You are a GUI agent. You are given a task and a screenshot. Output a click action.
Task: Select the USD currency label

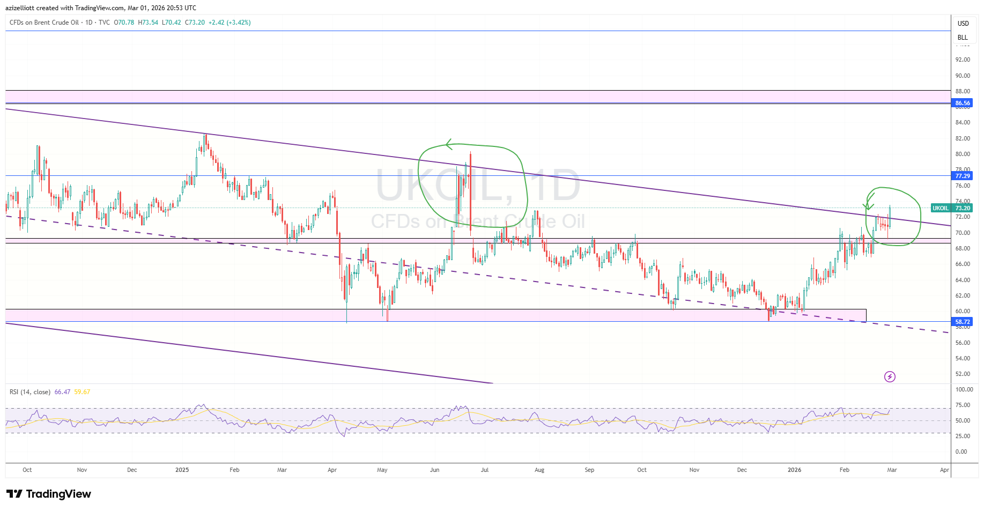tap(963, 24)
